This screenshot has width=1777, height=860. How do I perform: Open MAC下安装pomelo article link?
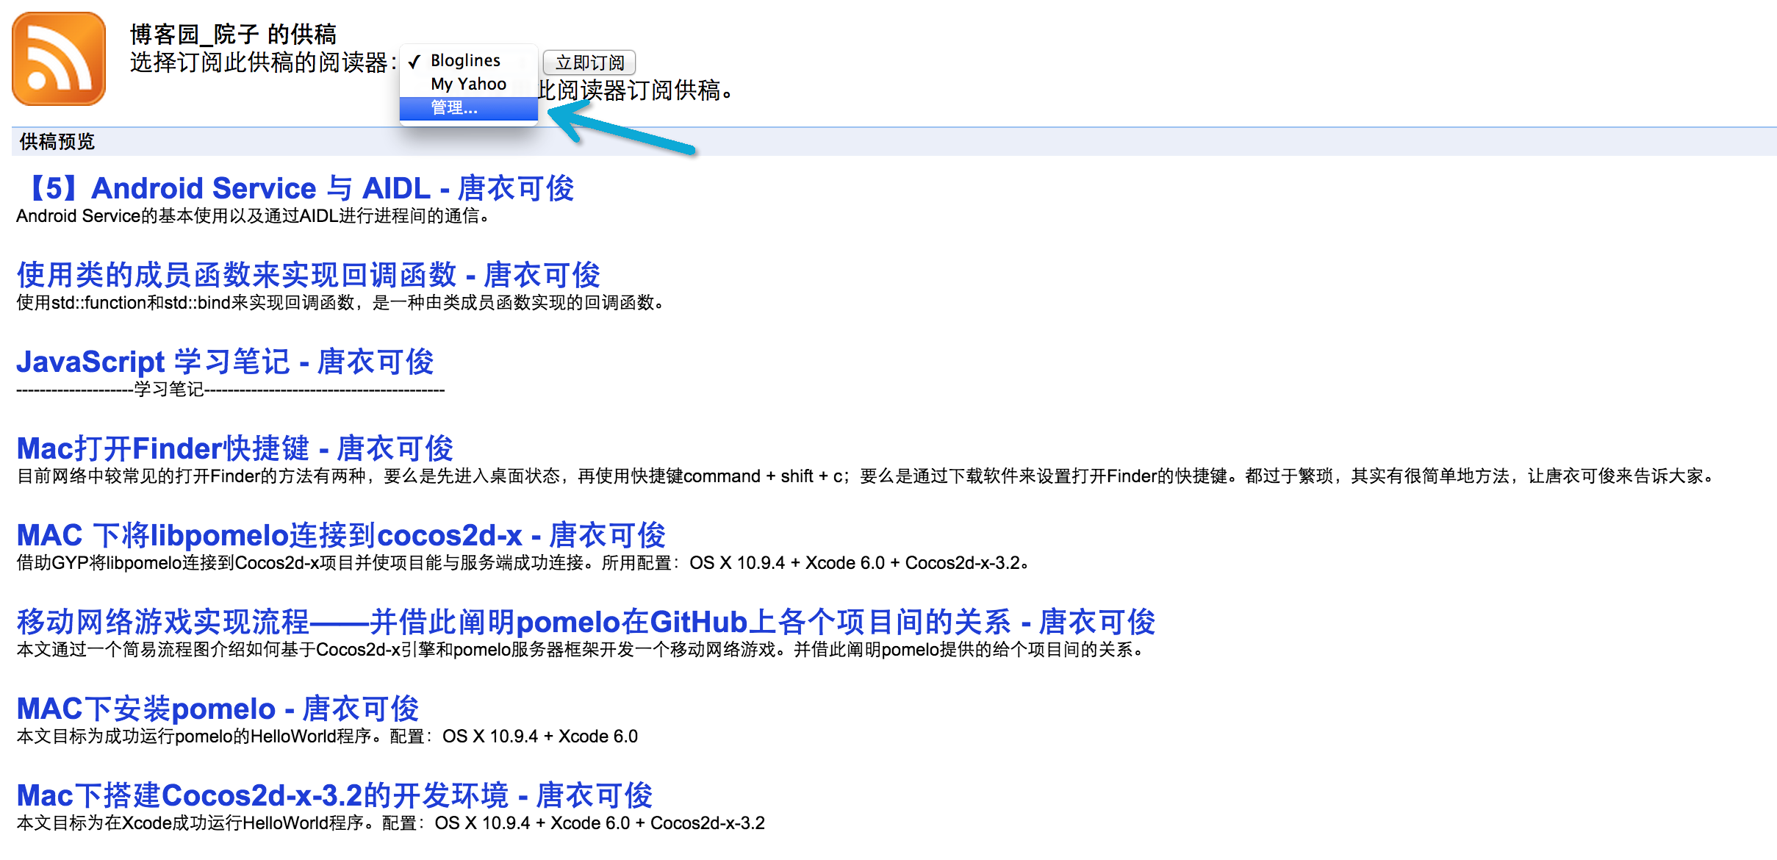tap(218, 709)
